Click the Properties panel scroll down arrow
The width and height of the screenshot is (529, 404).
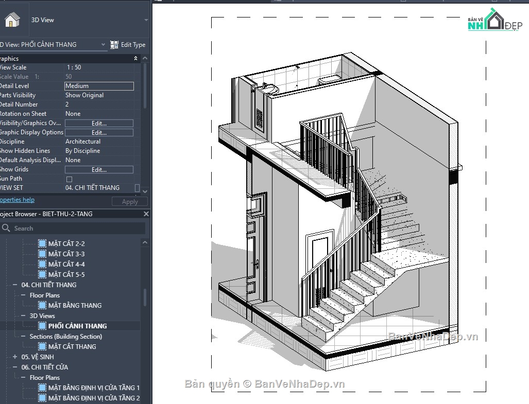[x=145, y=191]
